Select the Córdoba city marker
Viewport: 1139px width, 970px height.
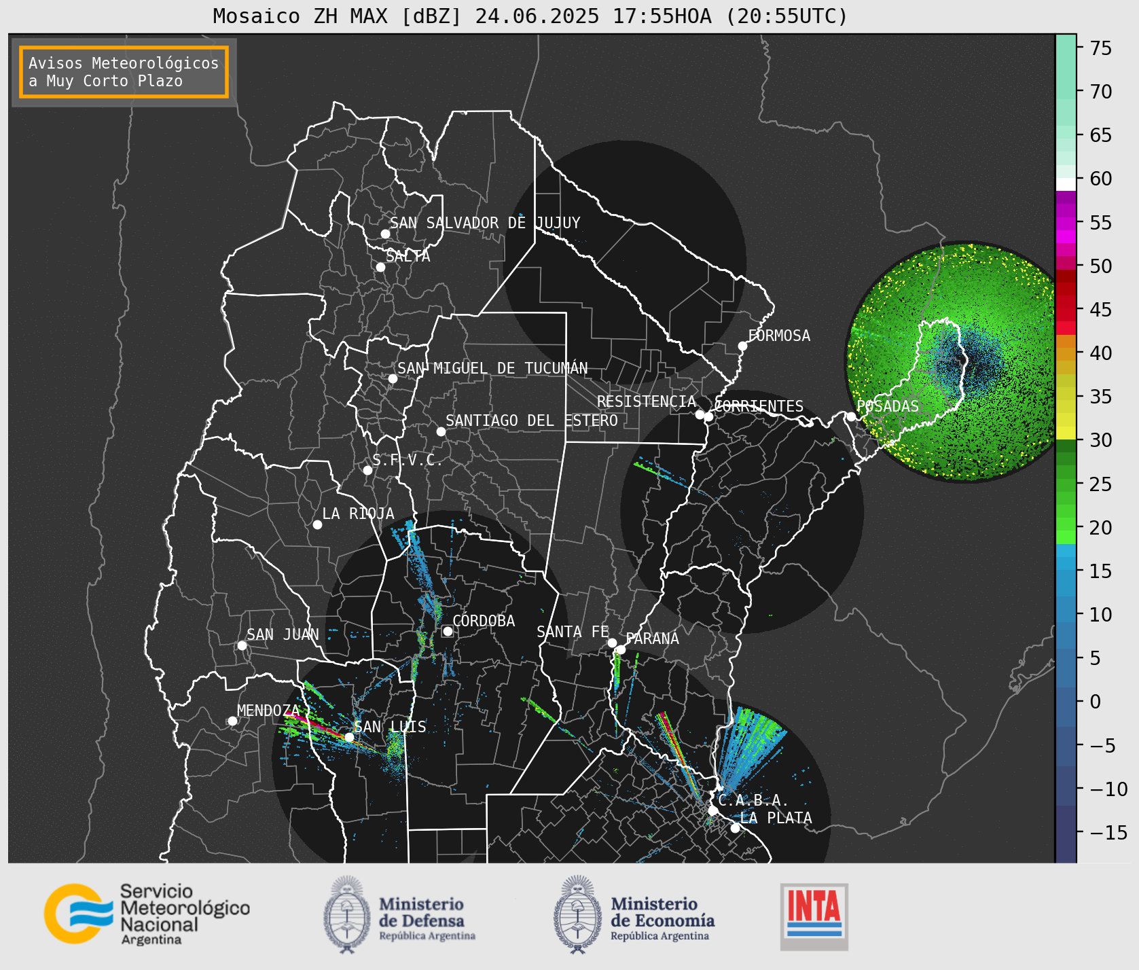pos(448,631)
